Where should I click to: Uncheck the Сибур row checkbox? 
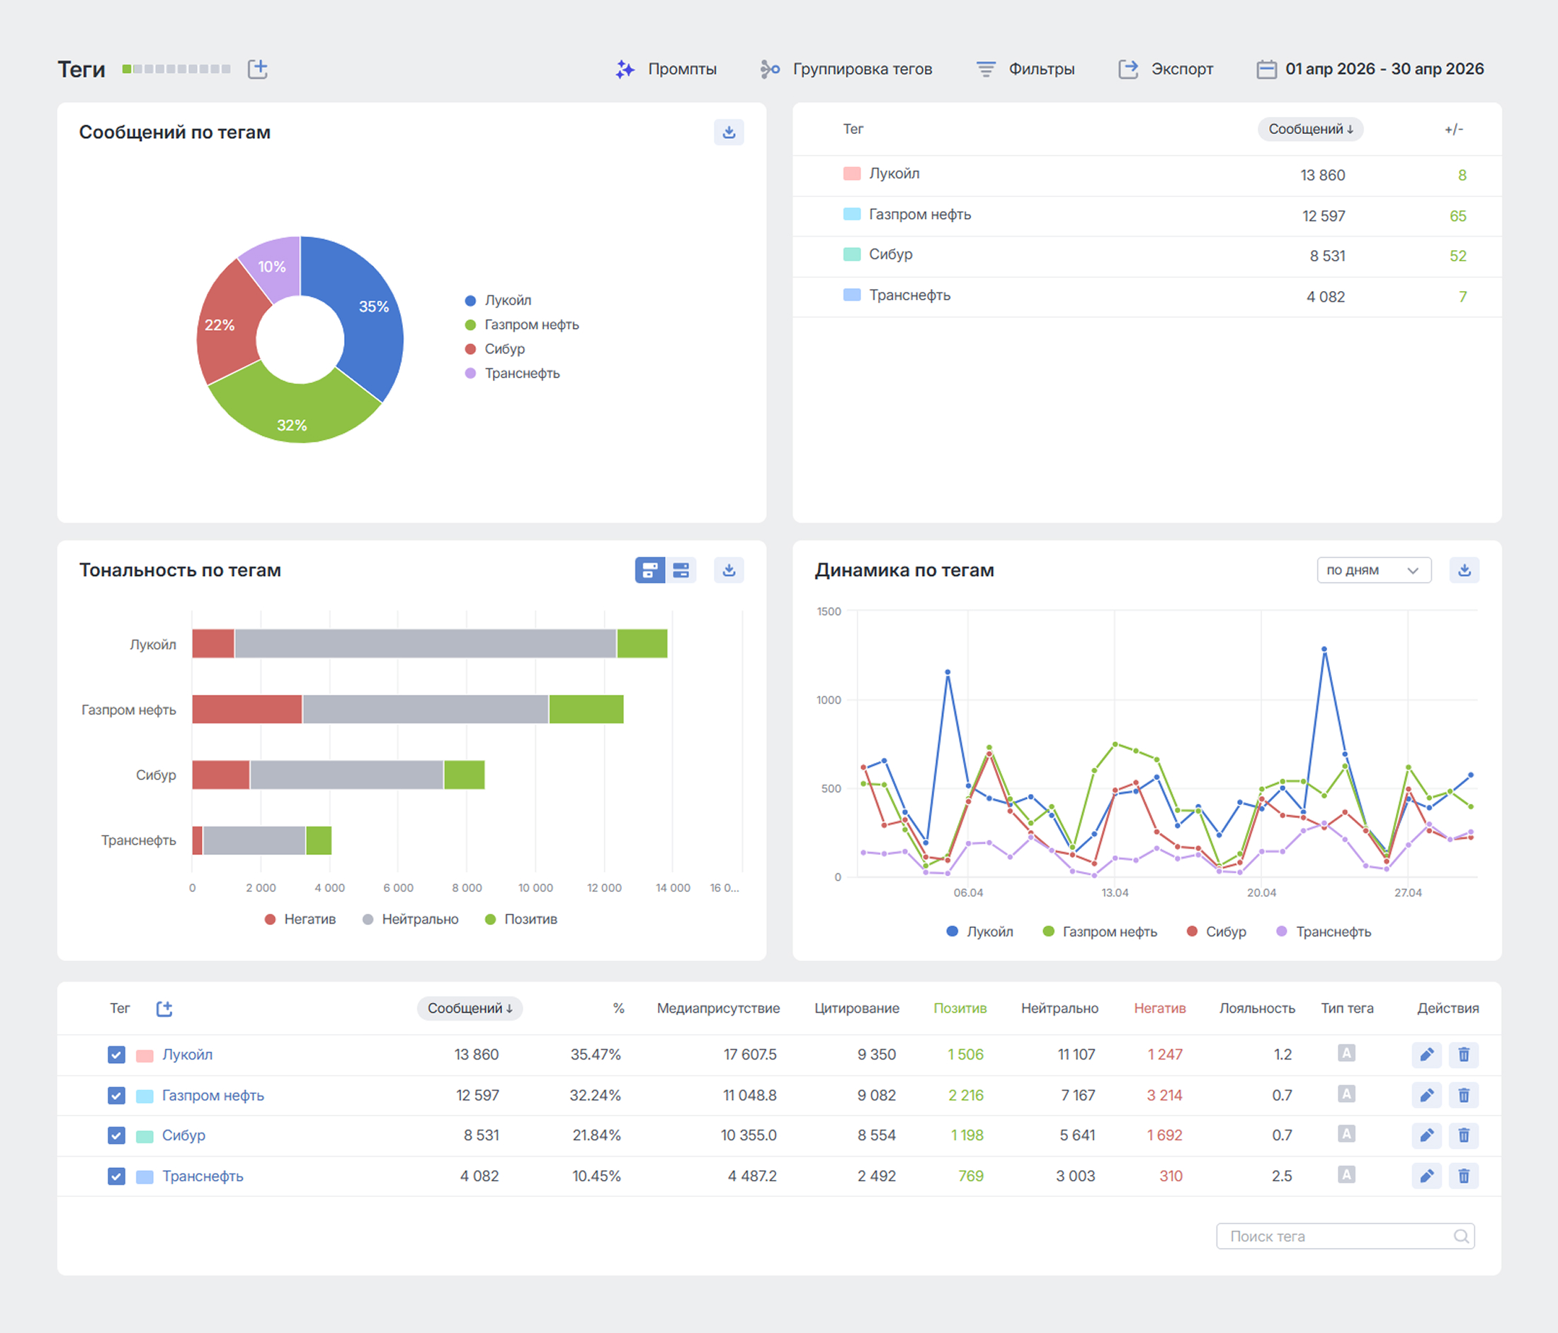[117, 1135]
